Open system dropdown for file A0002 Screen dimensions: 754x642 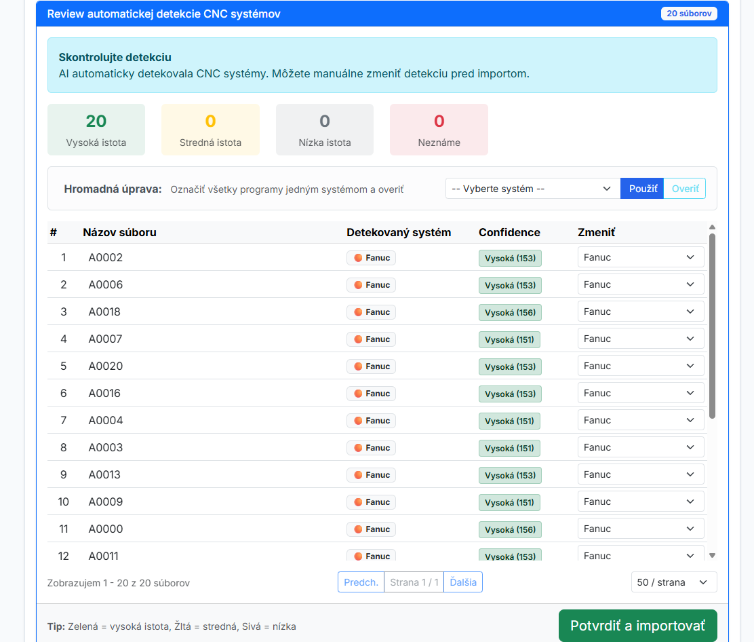[x=640, y=257]
